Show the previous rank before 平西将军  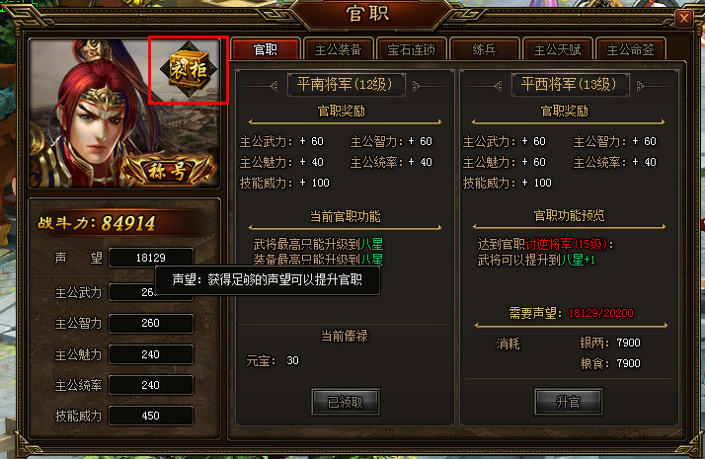(498, 86)
